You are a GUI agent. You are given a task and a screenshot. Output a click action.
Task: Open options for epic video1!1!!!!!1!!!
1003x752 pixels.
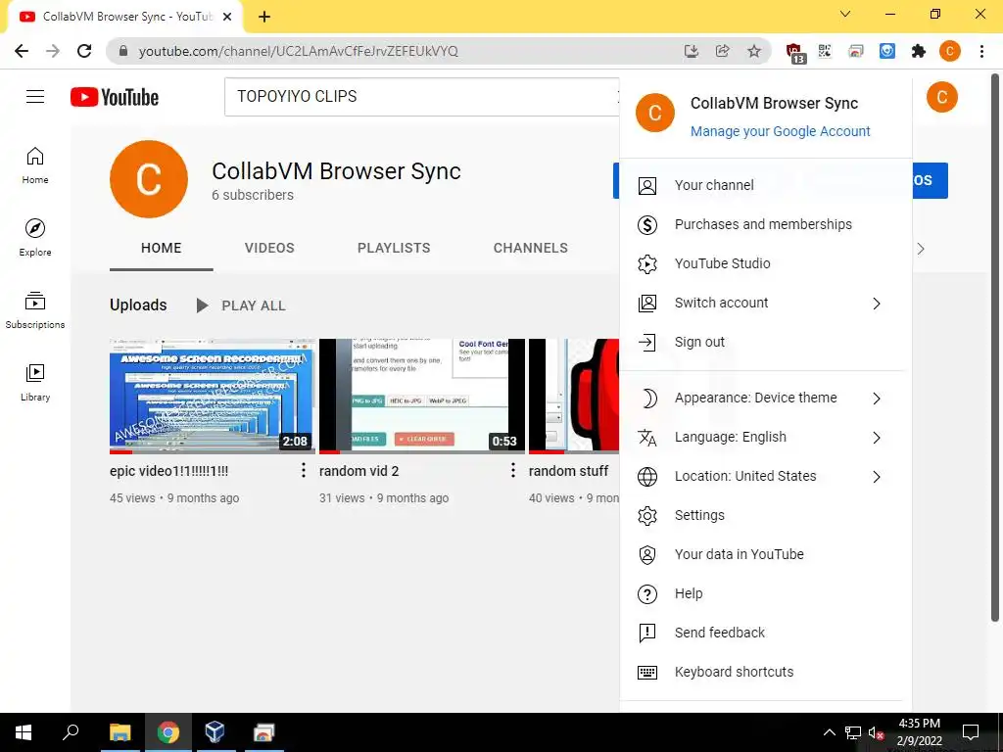click(x=304, y=471)
